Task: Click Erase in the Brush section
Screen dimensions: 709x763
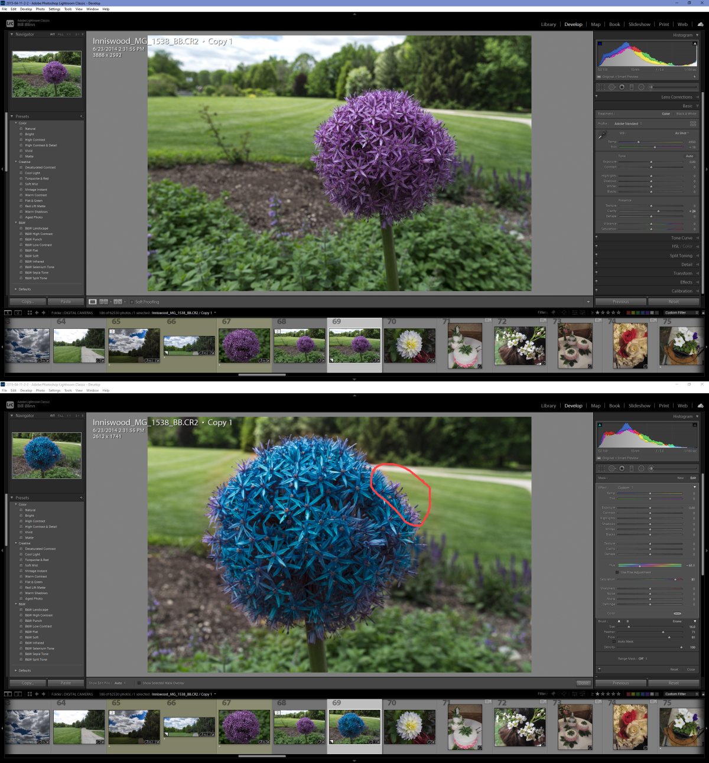Action: [677, 621]
